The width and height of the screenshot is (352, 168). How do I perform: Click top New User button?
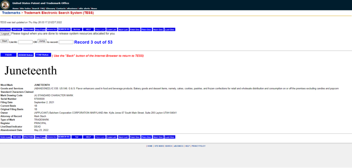click(x=17, y=30)
